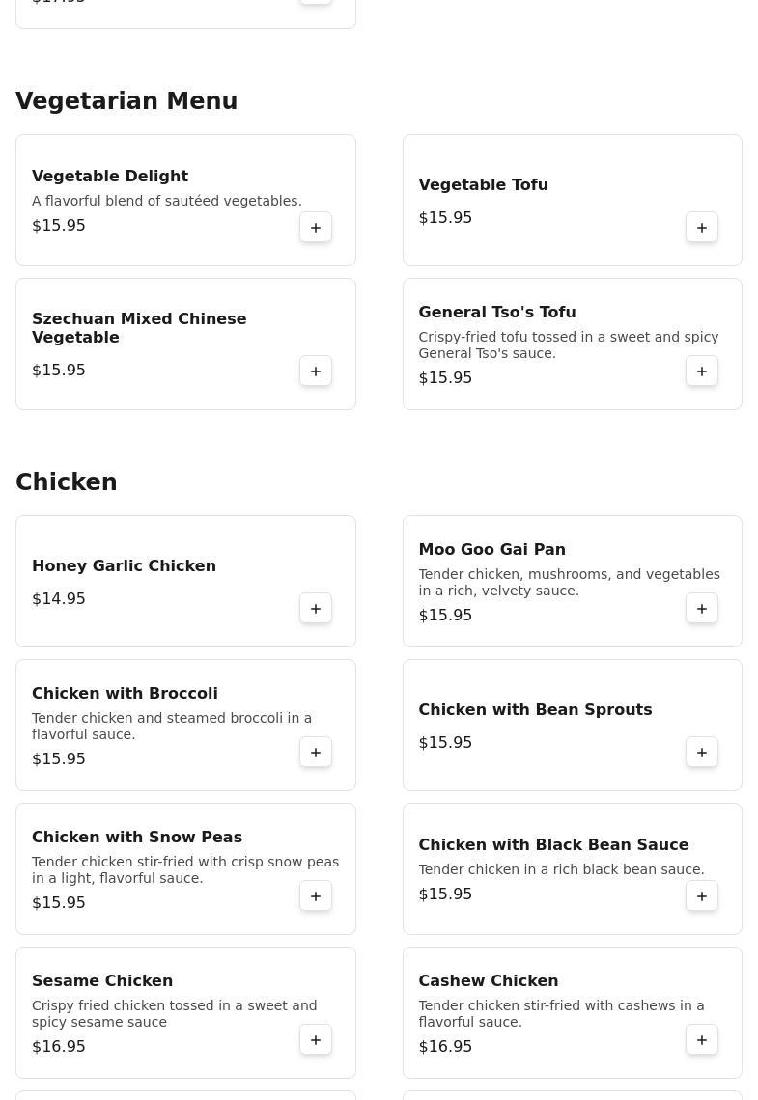Add Chicken with Broccoli to order
This screenshot has width=758, height=1100.
(316, 753)
